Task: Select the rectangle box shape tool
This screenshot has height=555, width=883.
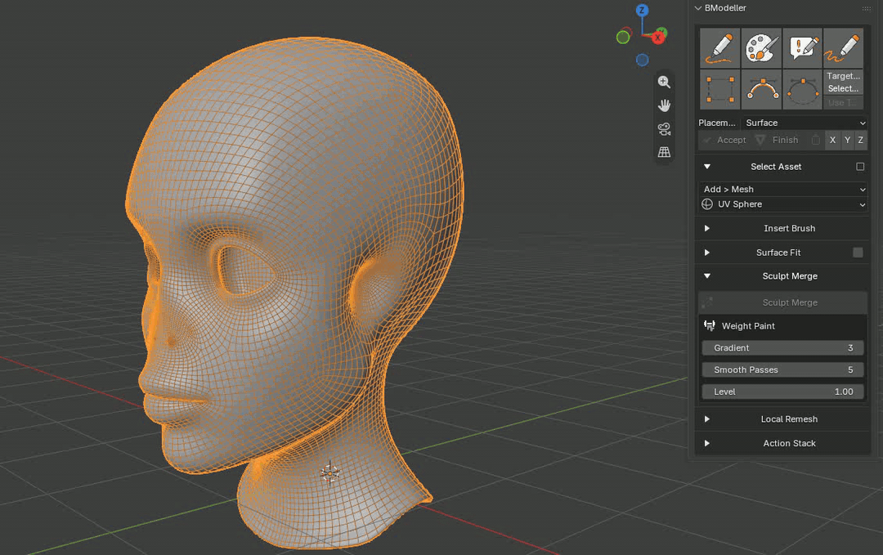Action: [719, 89]
